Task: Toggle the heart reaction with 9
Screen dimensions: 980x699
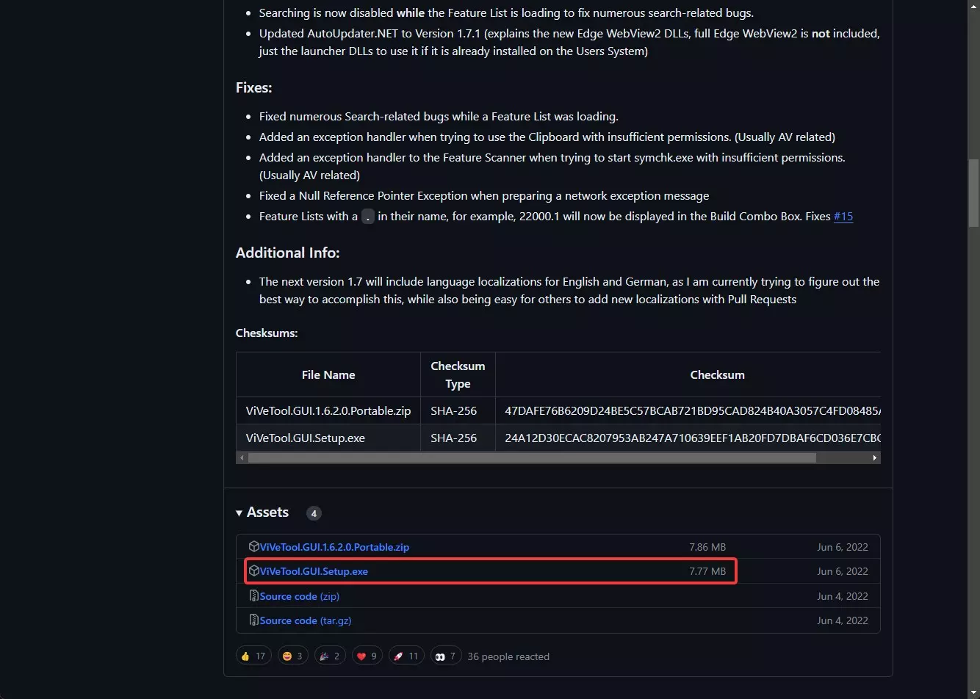Action: coord(368,656)
